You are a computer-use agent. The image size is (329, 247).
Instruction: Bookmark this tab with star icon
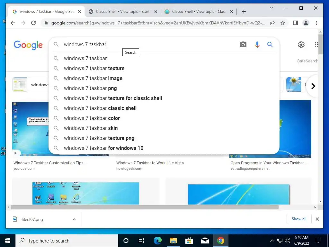[283, 23]
